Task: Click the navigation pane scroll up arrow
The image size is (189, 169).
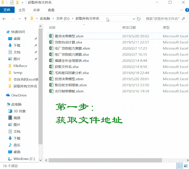Action: click(x=41, y=26)
